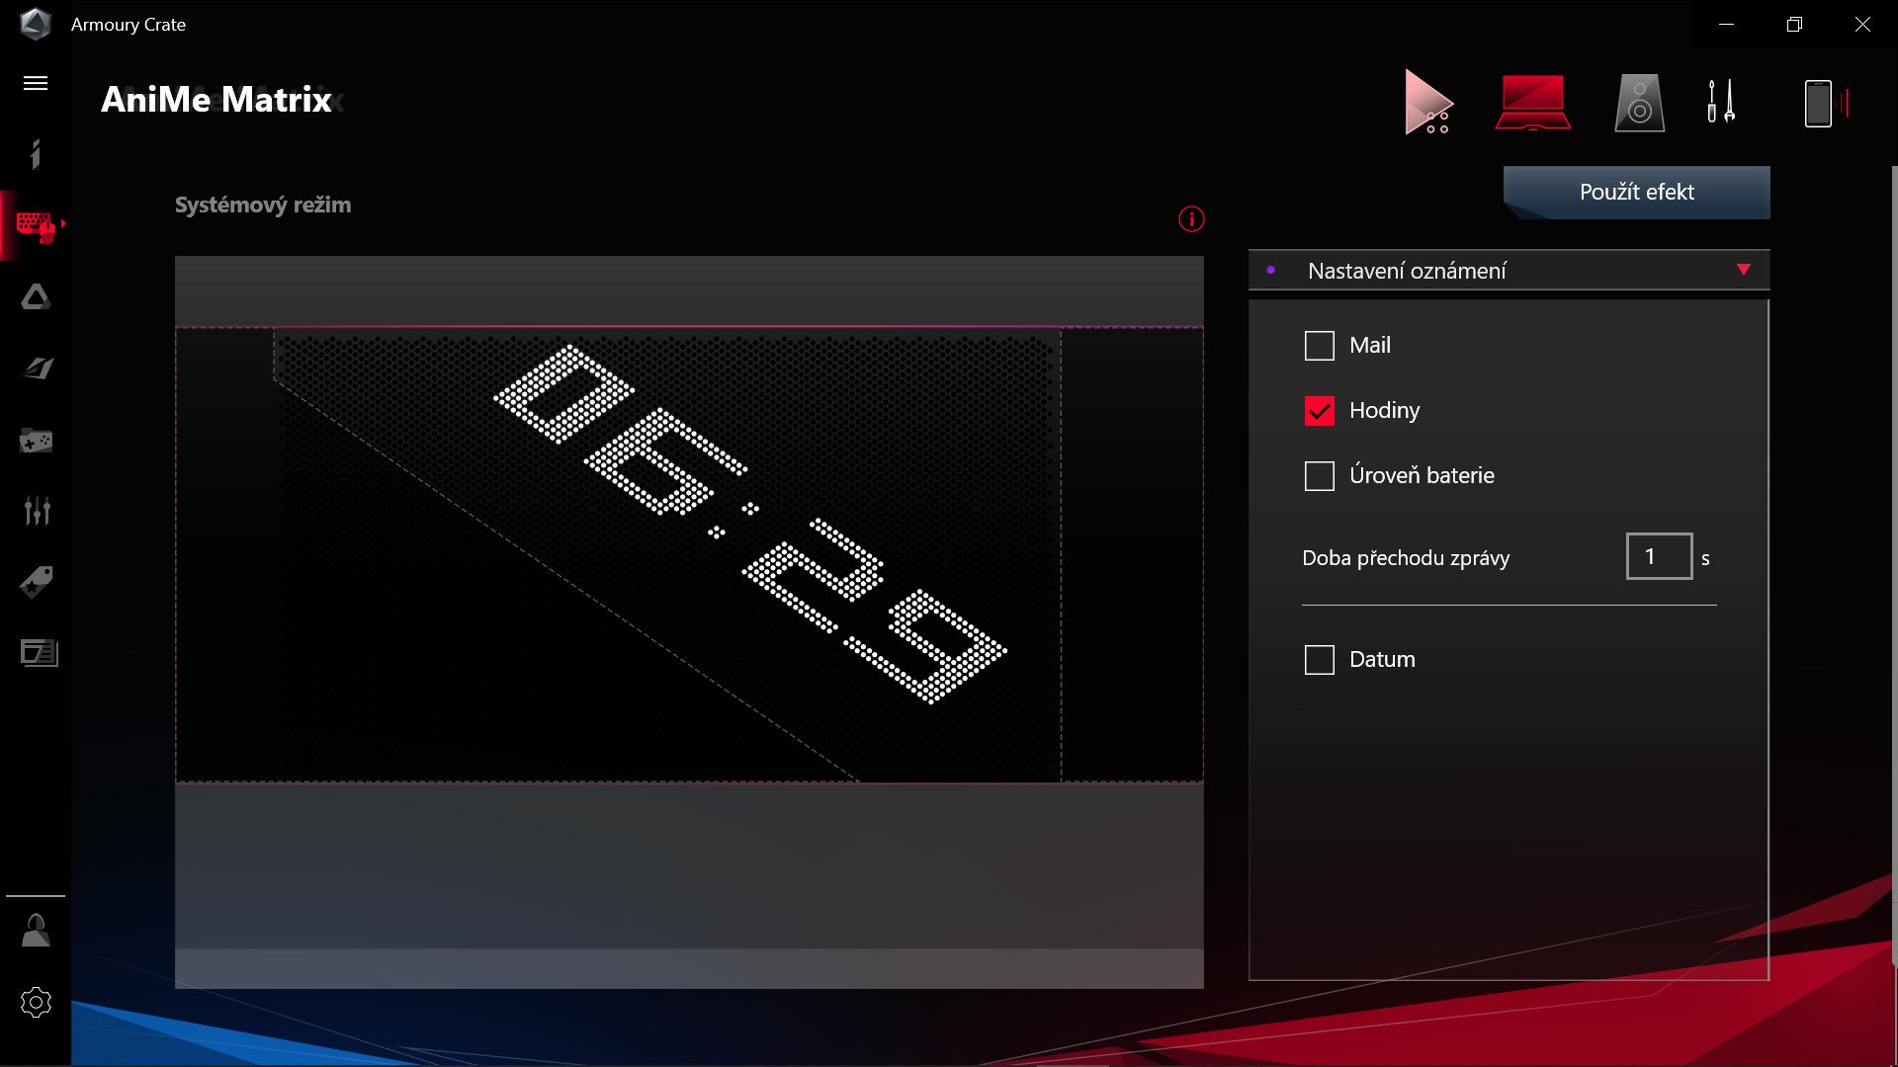The image size is (1898, 1067).
Task: Click the AniMe Matrix page title
Action: 216,100
